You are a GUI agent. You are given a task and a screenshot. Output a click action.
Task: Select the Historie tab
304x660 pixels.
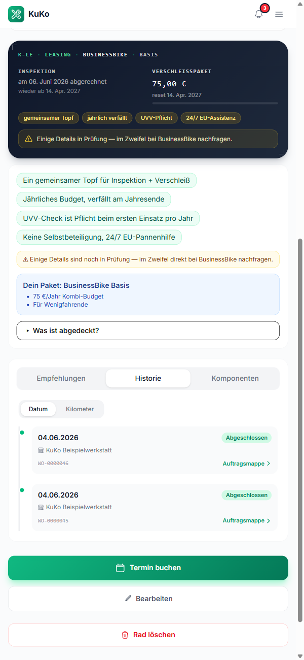pos(148,378)
